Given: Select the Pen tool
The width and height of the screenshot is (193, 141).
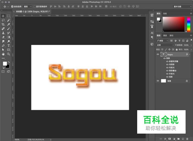Looking at the screenshot, I should pos(3,46).
